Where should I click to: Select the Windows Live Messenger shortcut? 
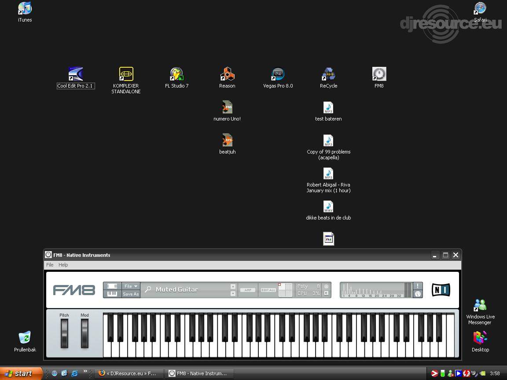tap(480, 312)
